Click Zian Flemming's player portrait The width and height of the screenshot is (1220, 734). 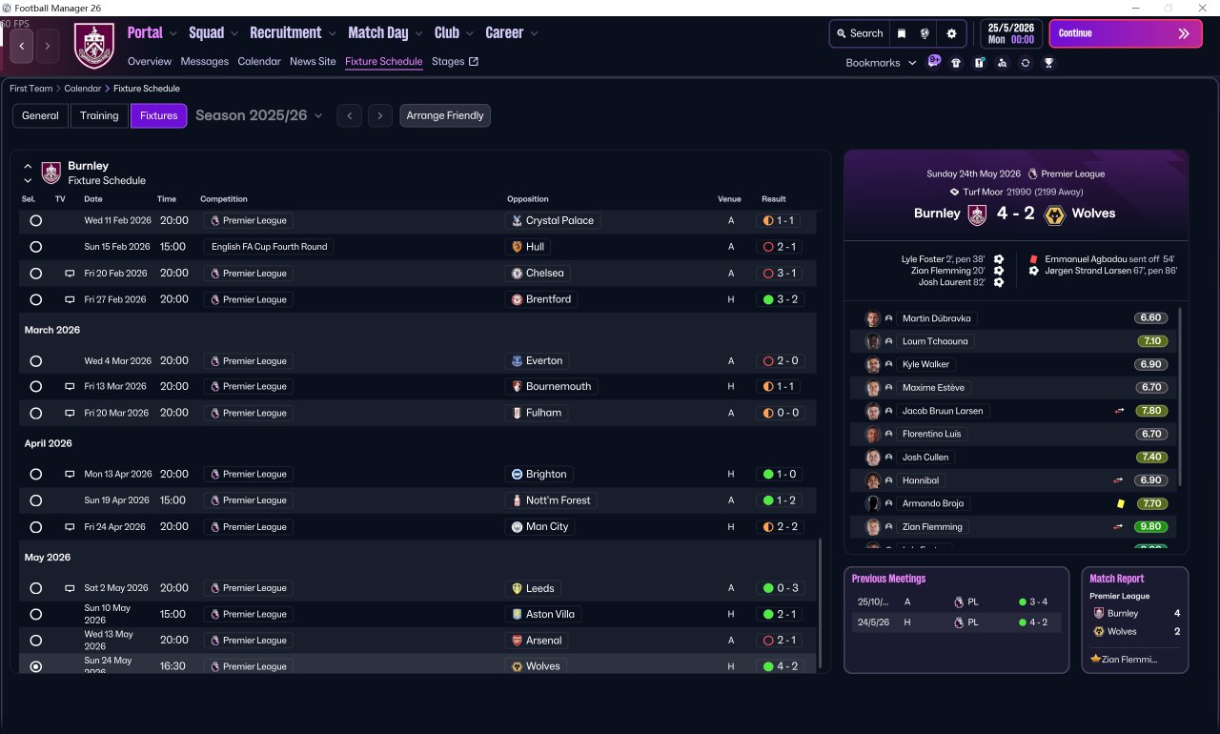[872, 527]
